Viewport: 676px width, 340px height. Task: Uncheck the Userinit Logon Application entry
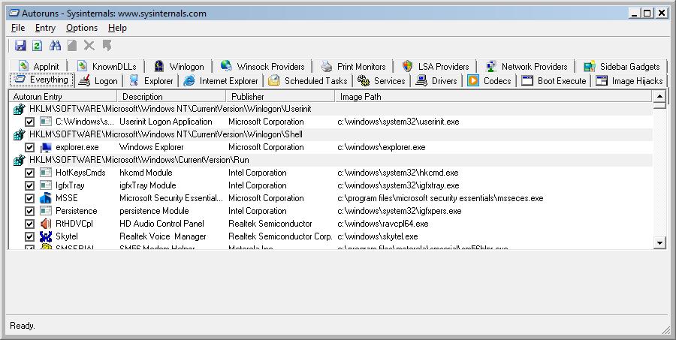click(29, 122)
